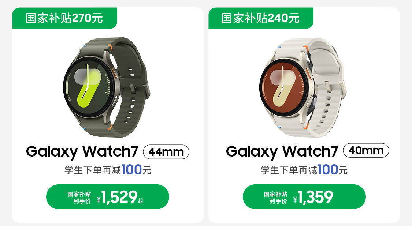Click the 国家补贴240元 green tag
Image resolution: width=412 pixels, height=226 pixels.
click(x=261, y=18)
